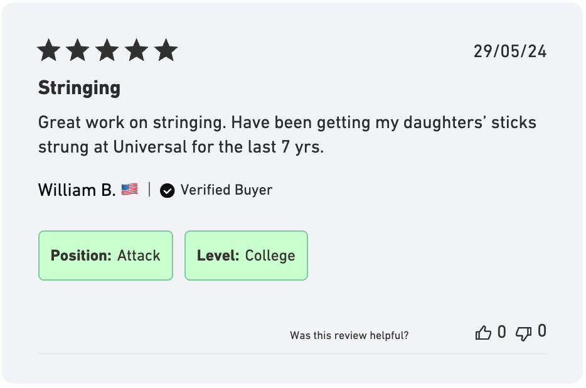586x388 pixels.
Task: Click the first rating star
Action: point(48,50)
